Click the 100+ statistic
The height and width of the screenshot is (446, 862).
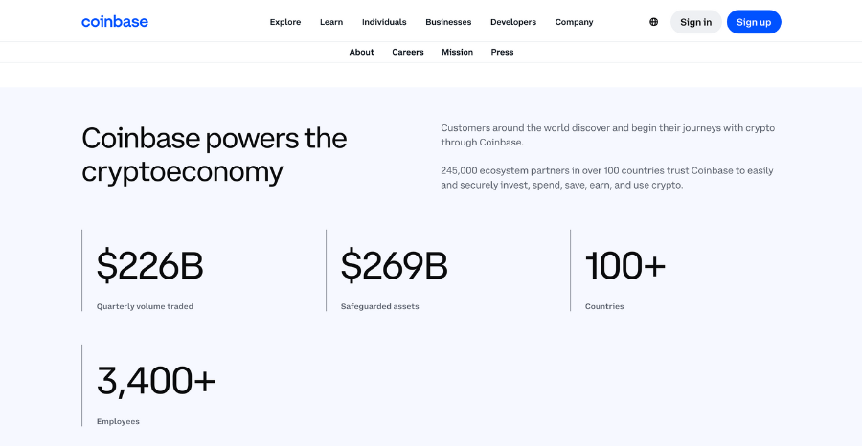tap(625, 266)
